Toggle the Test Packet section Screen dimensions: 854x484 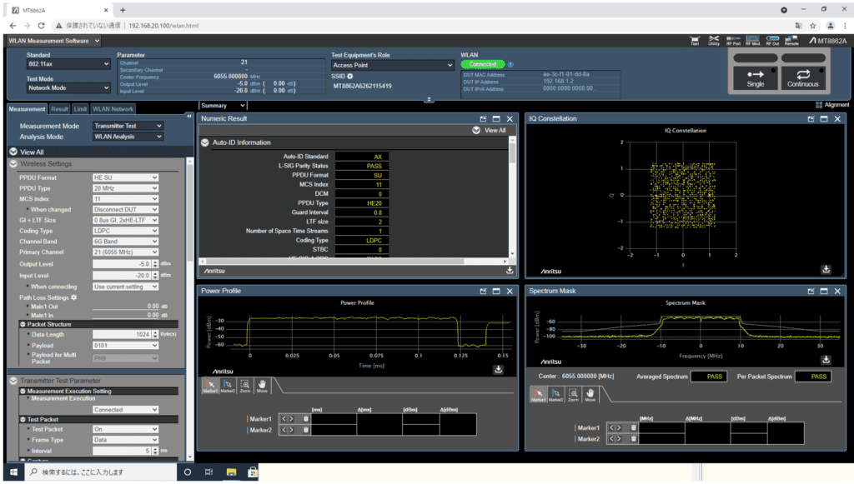pyautogui.click(x=23, y=419)
